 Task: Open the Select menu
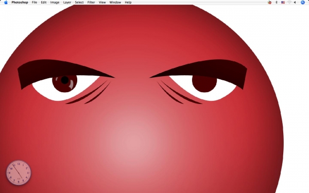79,3
